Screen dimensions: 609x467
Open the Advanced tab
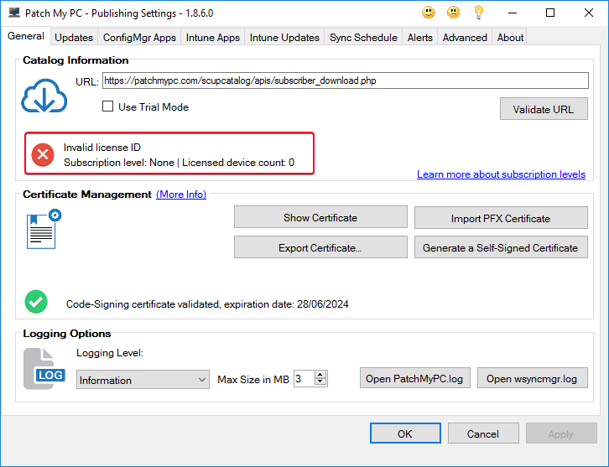click(465, 37)
